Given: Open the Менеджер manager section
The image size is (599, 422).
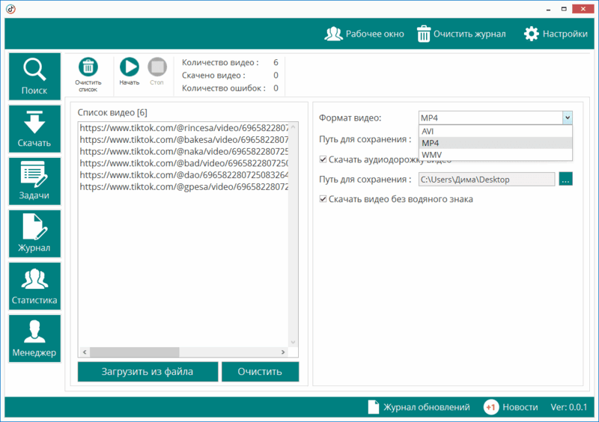Looking at the screenshot, I should click(x=34, y=338).
